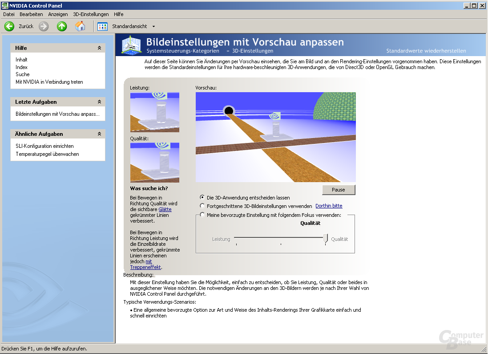Screen dimensions: 488x354
Task: Click 'Standardwerte wiederherstellen' in header
Action: pyautogui.click(x=426, y=51)
